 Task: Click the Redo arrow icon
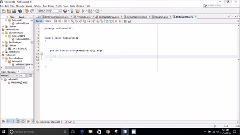(x=32, y=11)
